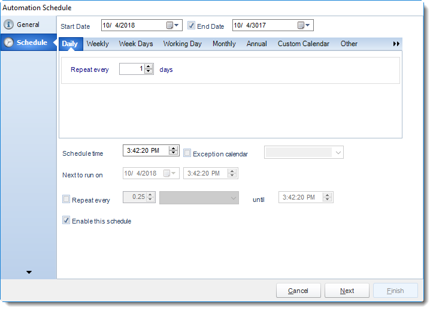The image size is (433, 311).
Task: Switch to the Daily tab
Action: [70, 44]
